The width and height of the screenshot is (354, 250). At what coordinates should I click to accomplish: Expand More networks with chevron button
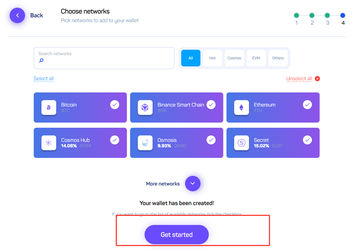192,184
